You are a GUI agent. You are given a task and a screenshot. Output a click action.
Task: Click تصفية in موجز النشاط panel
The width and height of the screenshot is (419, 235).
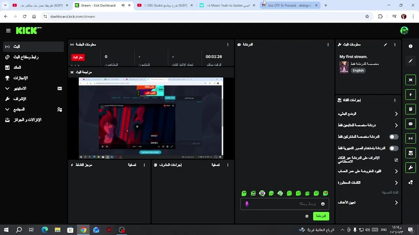(132, 165)
